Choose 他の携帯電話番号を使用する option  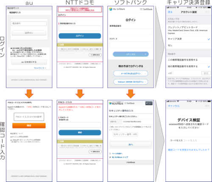(x=189, y=66)
